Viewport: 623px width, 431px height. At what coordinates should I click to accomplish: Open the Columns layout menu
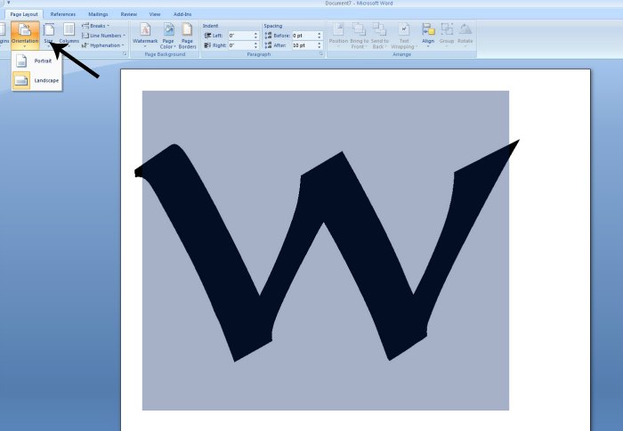pyautogui.click(x=69, y=36)
